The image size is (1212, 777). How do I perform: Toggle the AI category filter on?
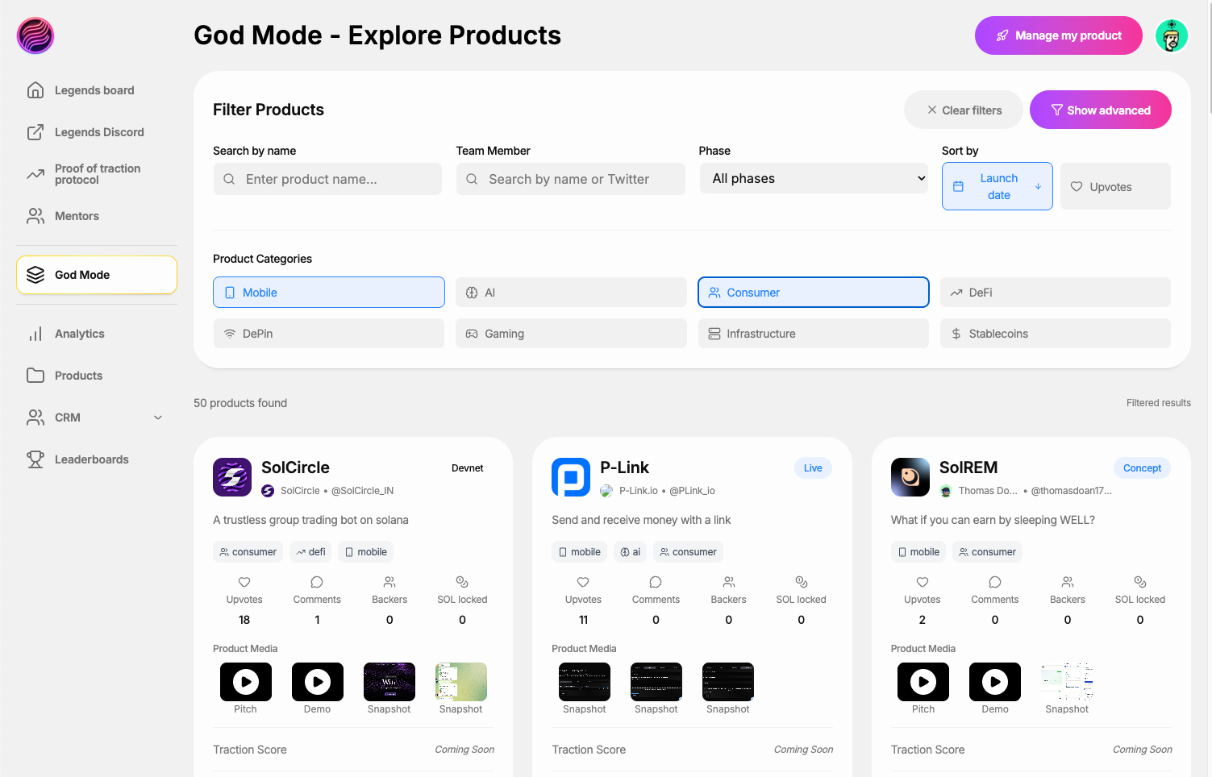pyautogui.click(x=570, y=292)
